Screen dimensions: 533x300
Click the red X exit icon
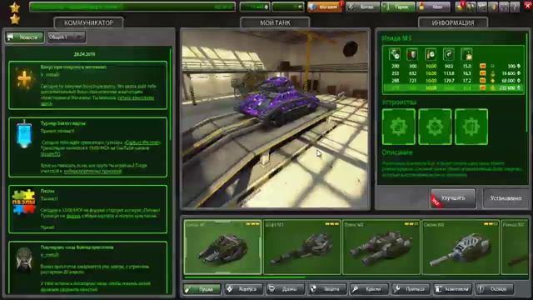pyautogui.click(x=527, y=7)
